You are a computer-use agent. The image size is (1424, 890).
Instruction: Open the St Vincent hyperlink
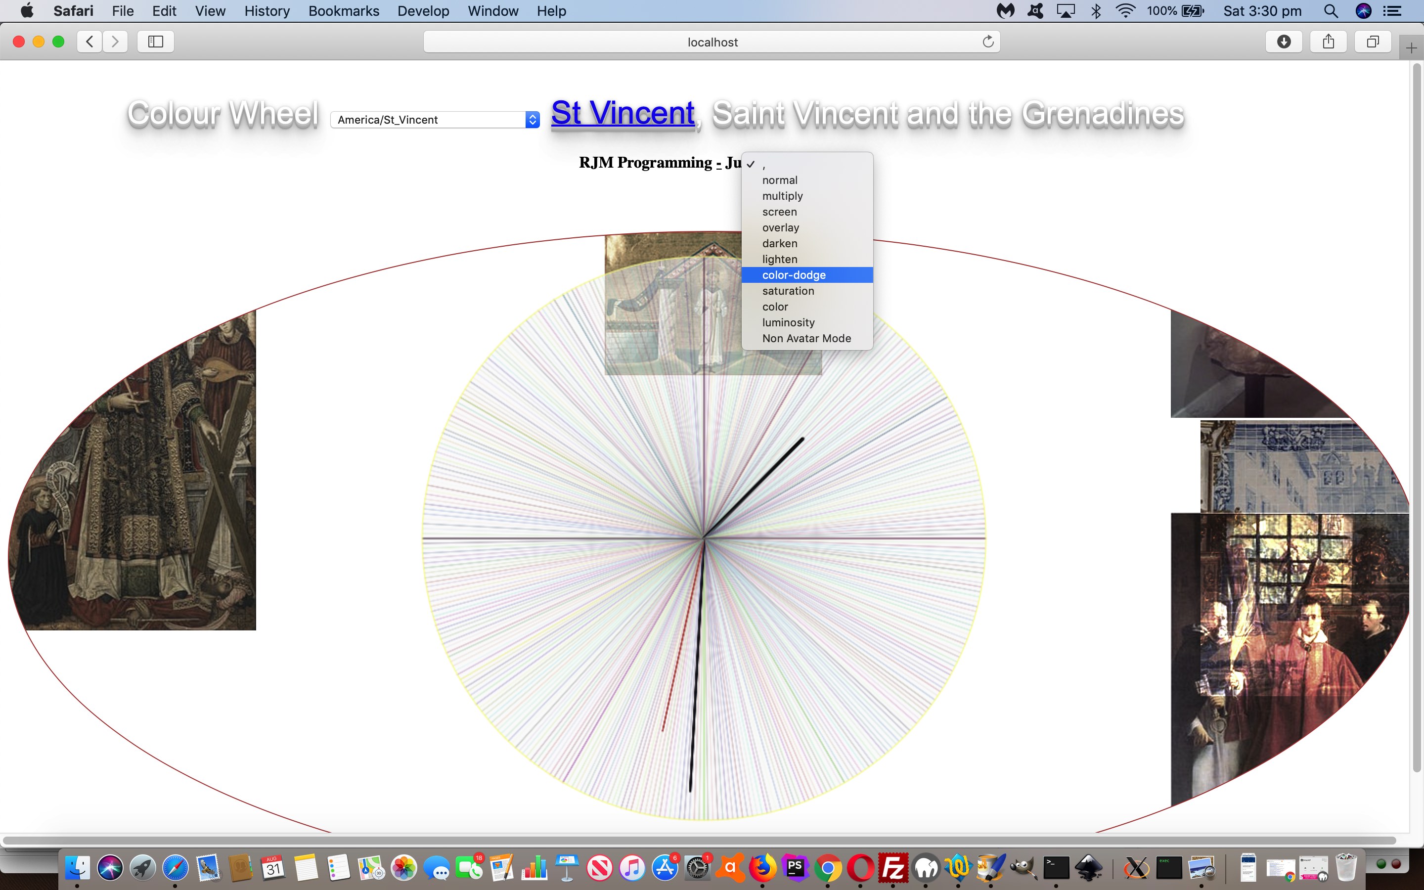[623, 112]
